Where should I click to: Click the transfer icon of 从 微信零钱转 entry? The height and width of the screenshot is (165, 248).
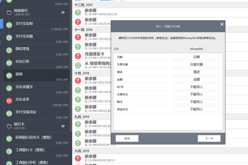pos(78,65)
